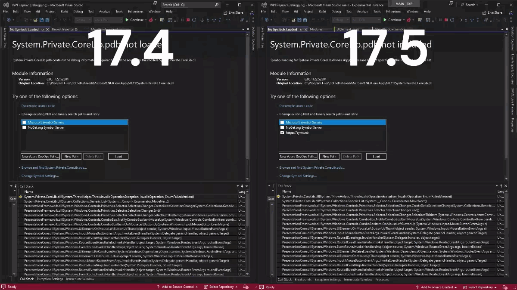Check NuGet.org Symbol Server in right window
The image size is (517, 290).
tap(282, 127)
